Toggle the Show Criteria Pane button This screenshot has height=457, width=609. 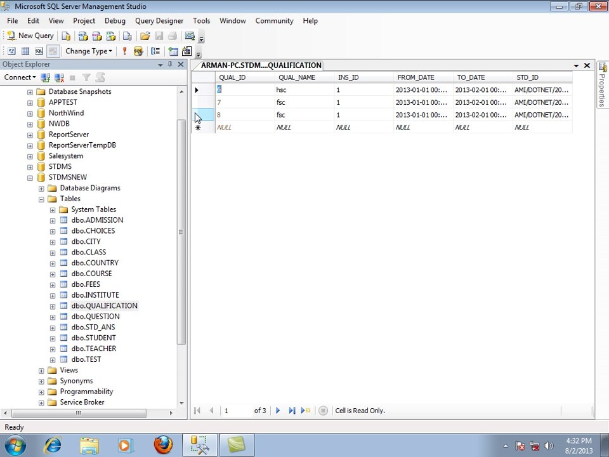click(x=25, y=51)
